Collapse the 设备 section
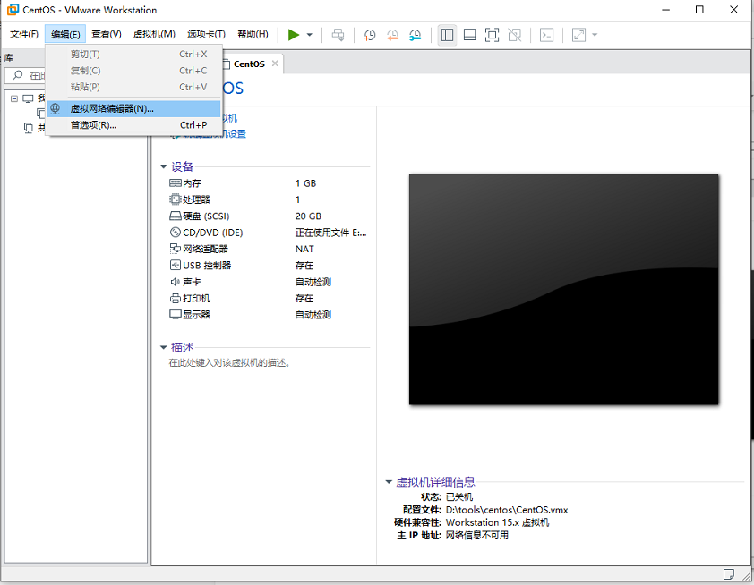Viewport: 754px width, 585px height. click(x=164, y=166)
